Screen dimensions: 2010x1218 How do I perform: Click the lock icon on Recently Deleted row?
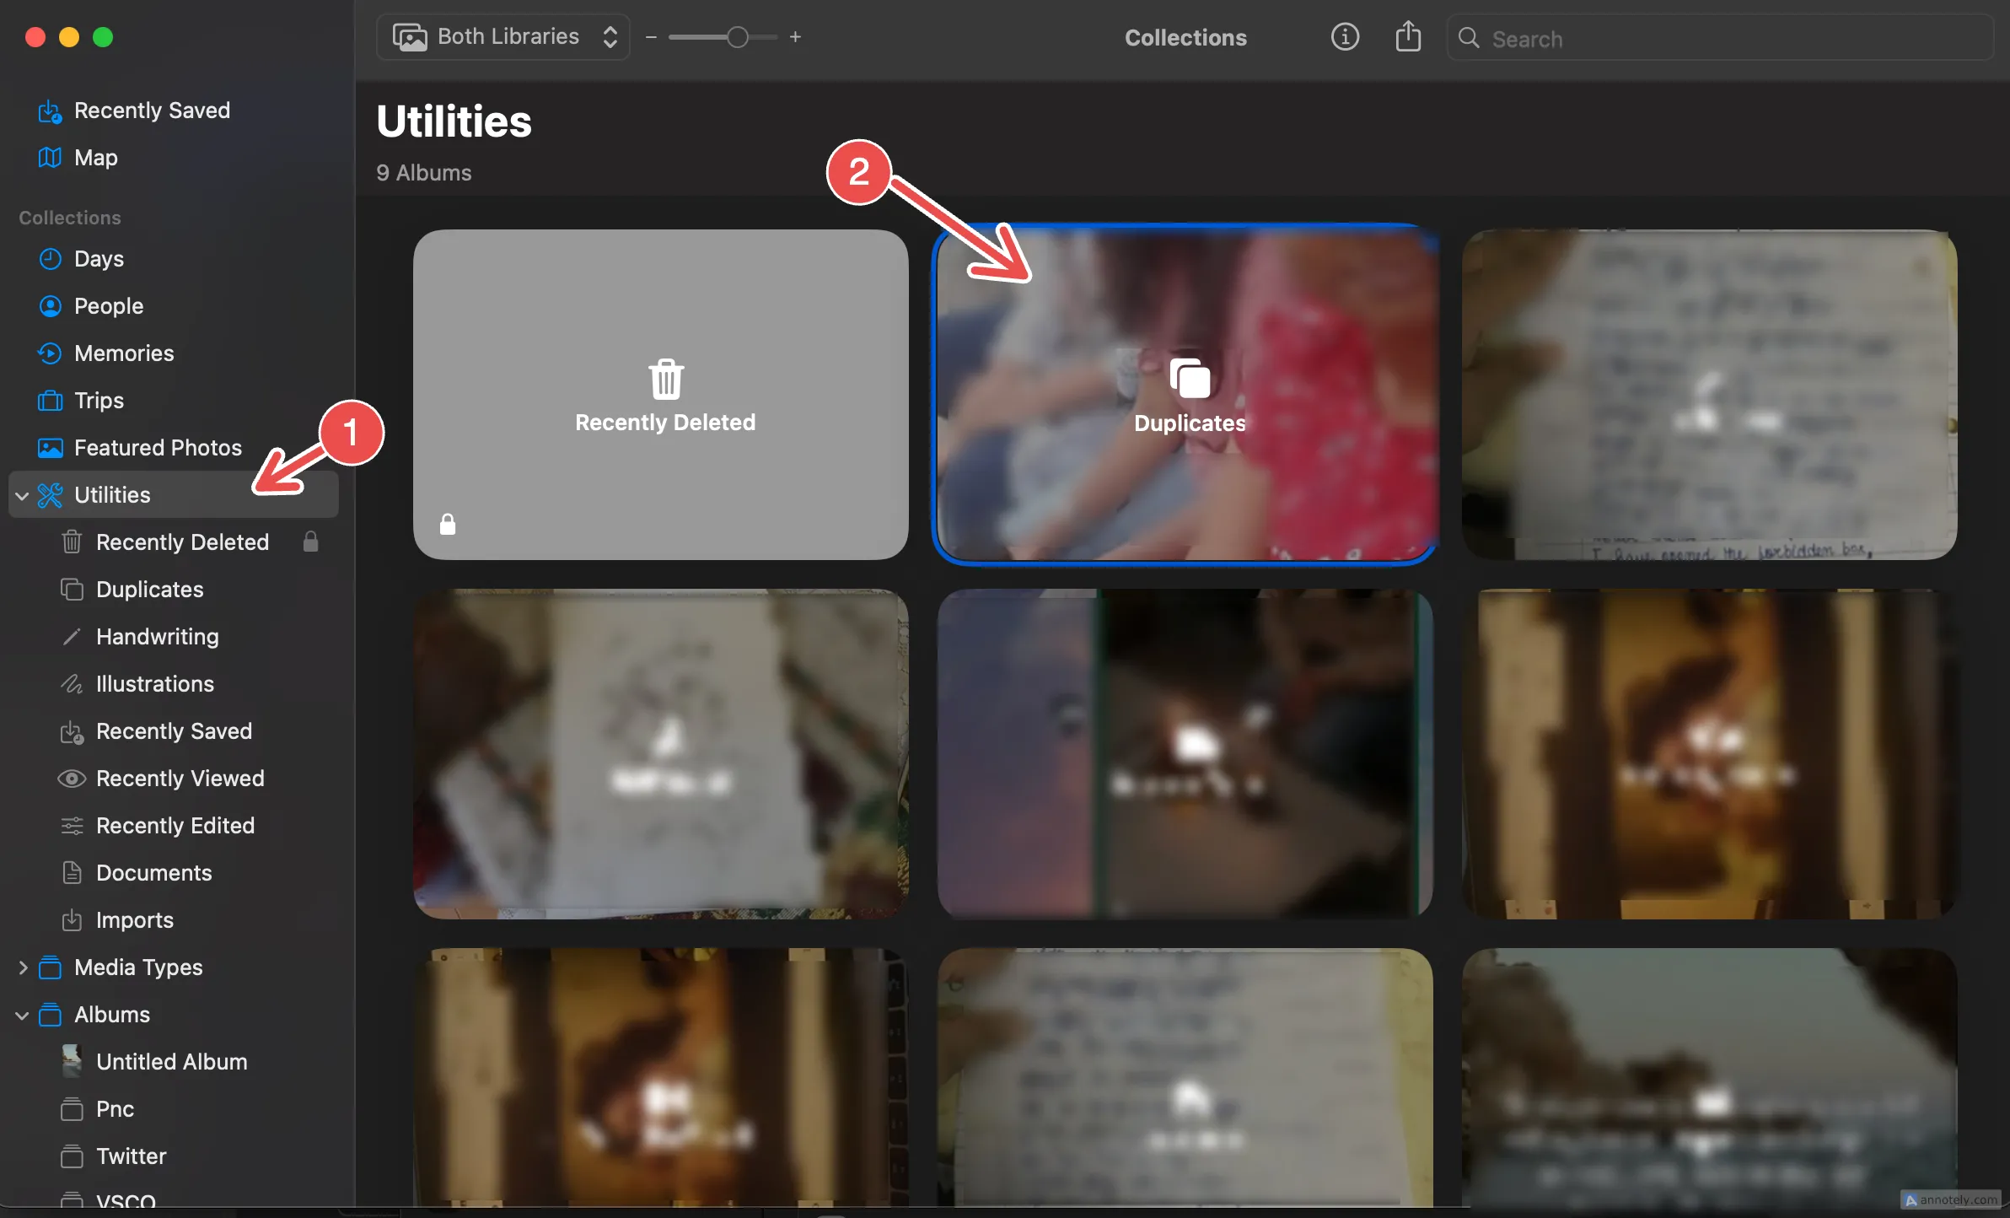click(310, 542)
